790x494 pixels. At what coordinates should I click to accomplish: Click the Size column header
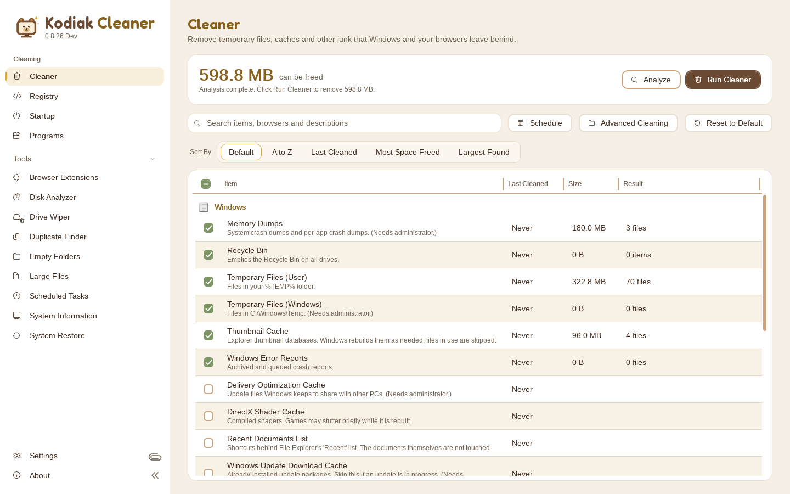tap(575, 184)
